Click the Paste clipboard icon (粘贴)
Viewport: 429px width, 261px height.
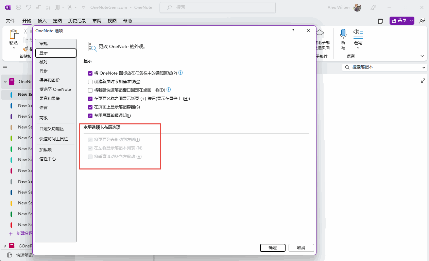(14, 35)
